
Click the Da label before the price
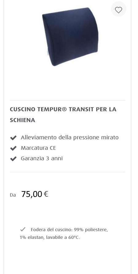coord(13,195)
